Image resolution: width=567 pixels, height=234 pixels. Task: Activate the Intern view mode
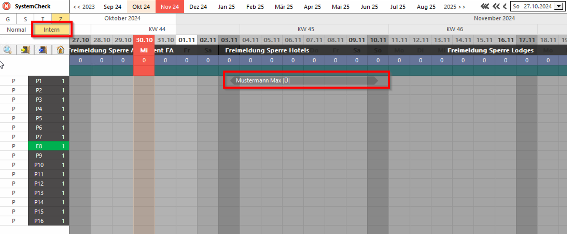click(52, 30)
